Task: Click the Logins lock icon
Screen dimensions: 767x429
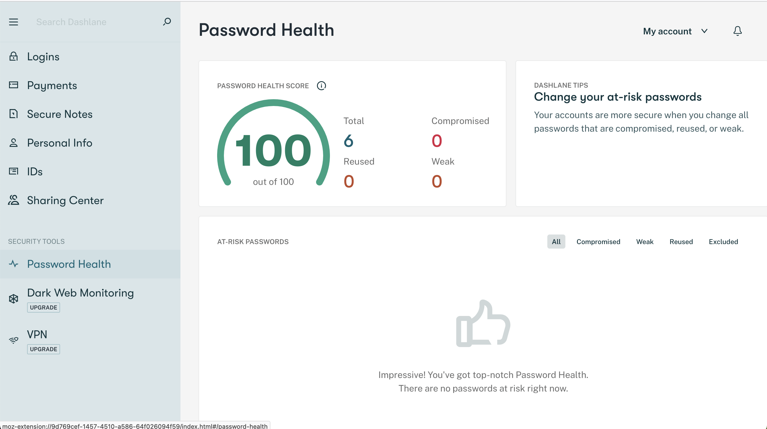Action: tap(14, 56)
